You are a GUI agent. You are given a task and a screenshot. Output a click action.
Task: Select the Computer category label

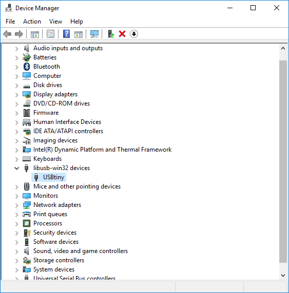tap(47, 76)
